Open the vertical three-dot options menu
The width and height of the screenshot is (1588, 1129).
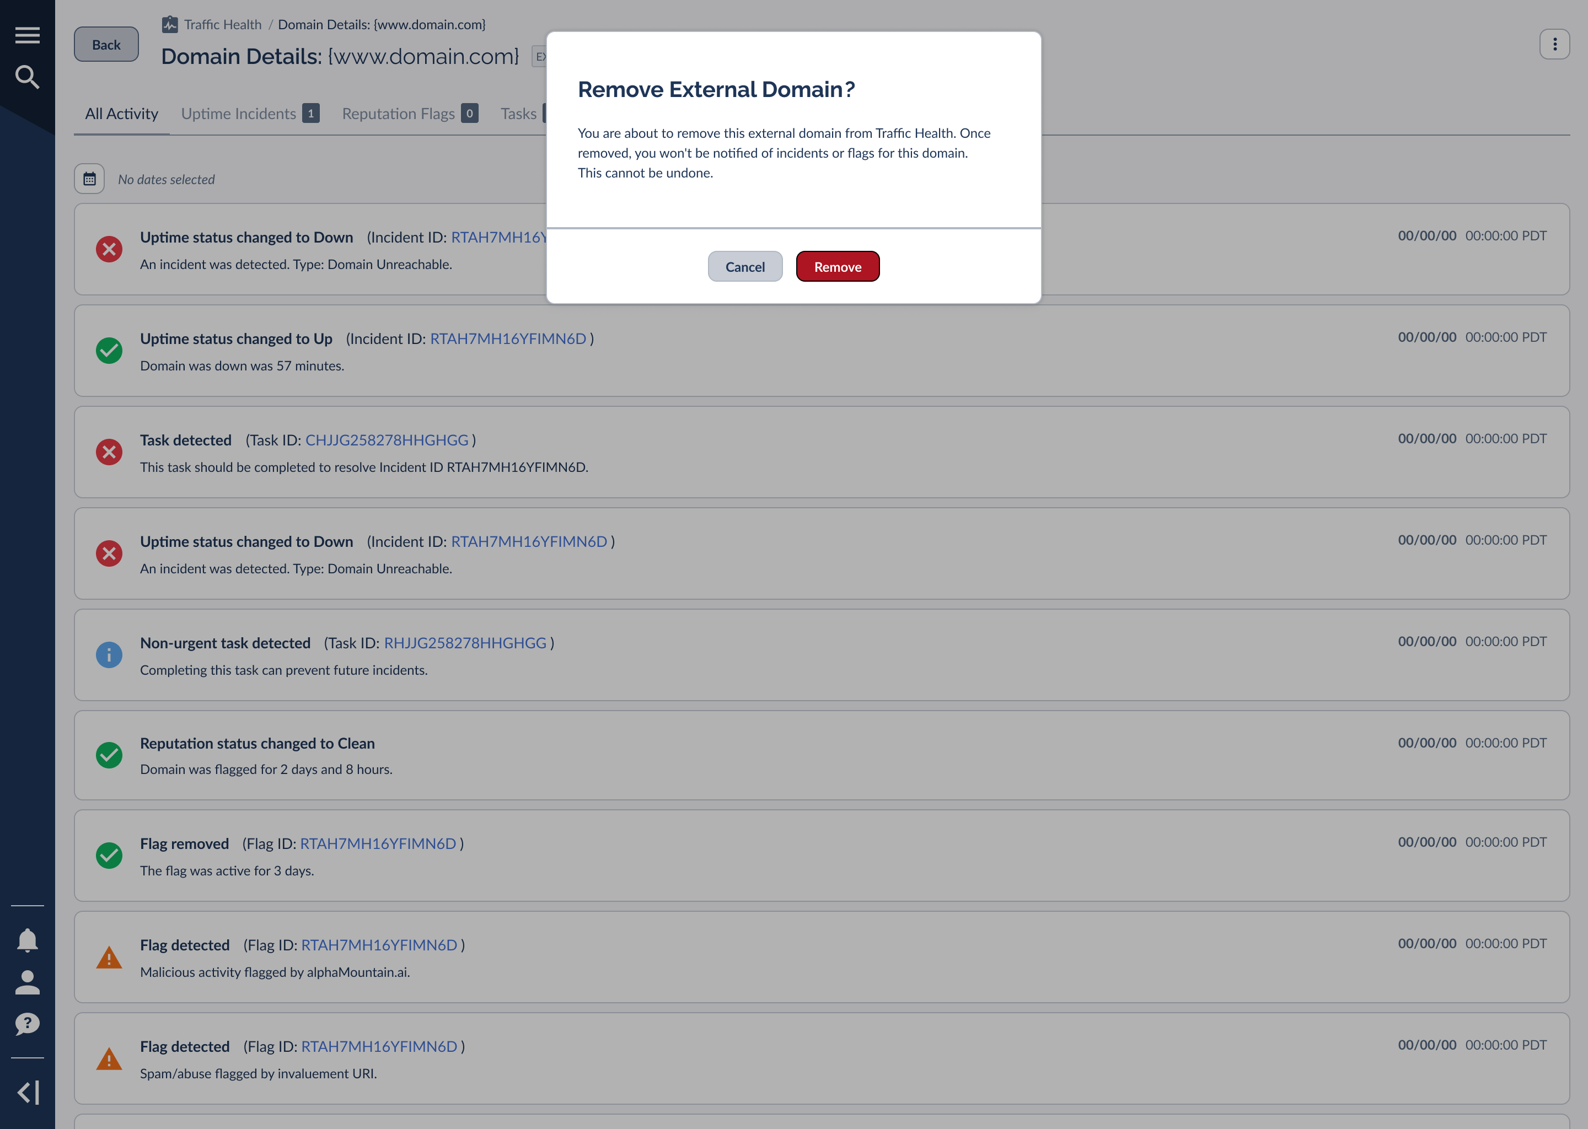(1554, 45)
